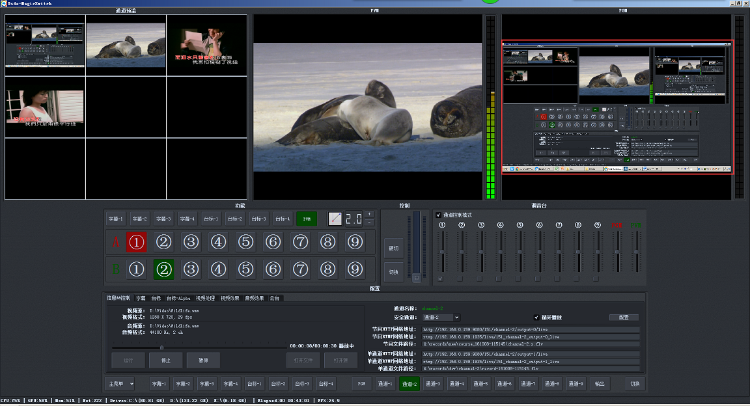Select the desktop capture preview thumbnail
750x406 pixels.
45,44
